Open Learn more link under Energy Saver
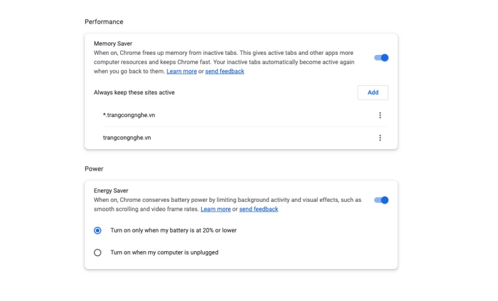This screenshot has width=498, height=301. point(215,209)
